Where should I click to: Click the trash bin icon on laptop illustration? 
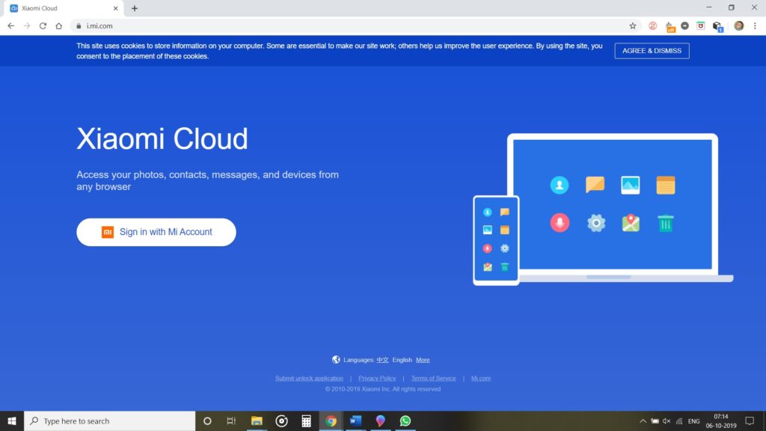[x=665, y=223]
